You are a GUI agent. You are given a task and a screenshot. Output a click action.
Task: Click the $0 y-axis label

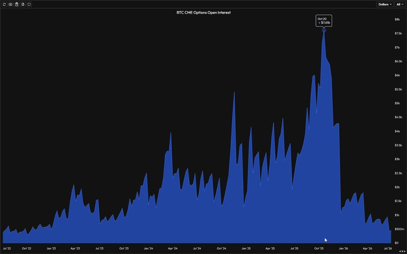(397, 243)
